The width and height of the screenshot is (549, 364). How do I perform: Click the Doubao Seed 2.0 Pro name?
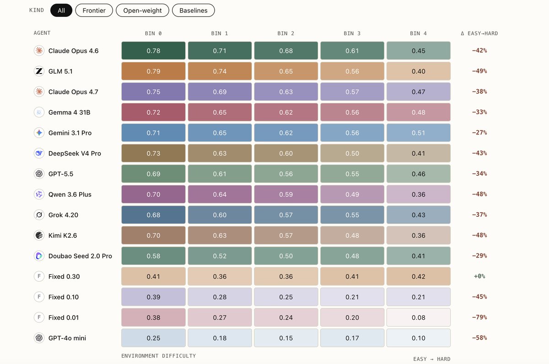[x=80, y=256]
